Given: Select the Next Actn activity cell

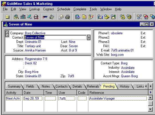Looking at the screenshot, I should pyautogui.click(x=13, y=98).
